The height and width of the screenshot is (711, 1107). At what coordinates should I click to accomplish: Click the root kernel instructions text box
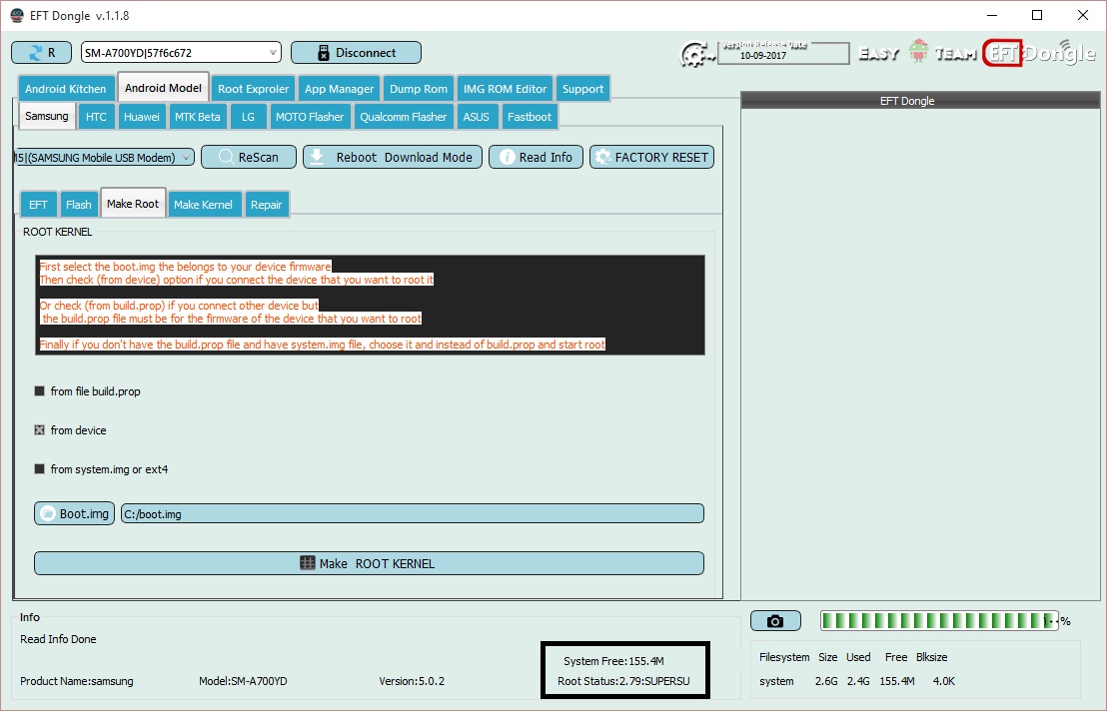click(370, 305)
